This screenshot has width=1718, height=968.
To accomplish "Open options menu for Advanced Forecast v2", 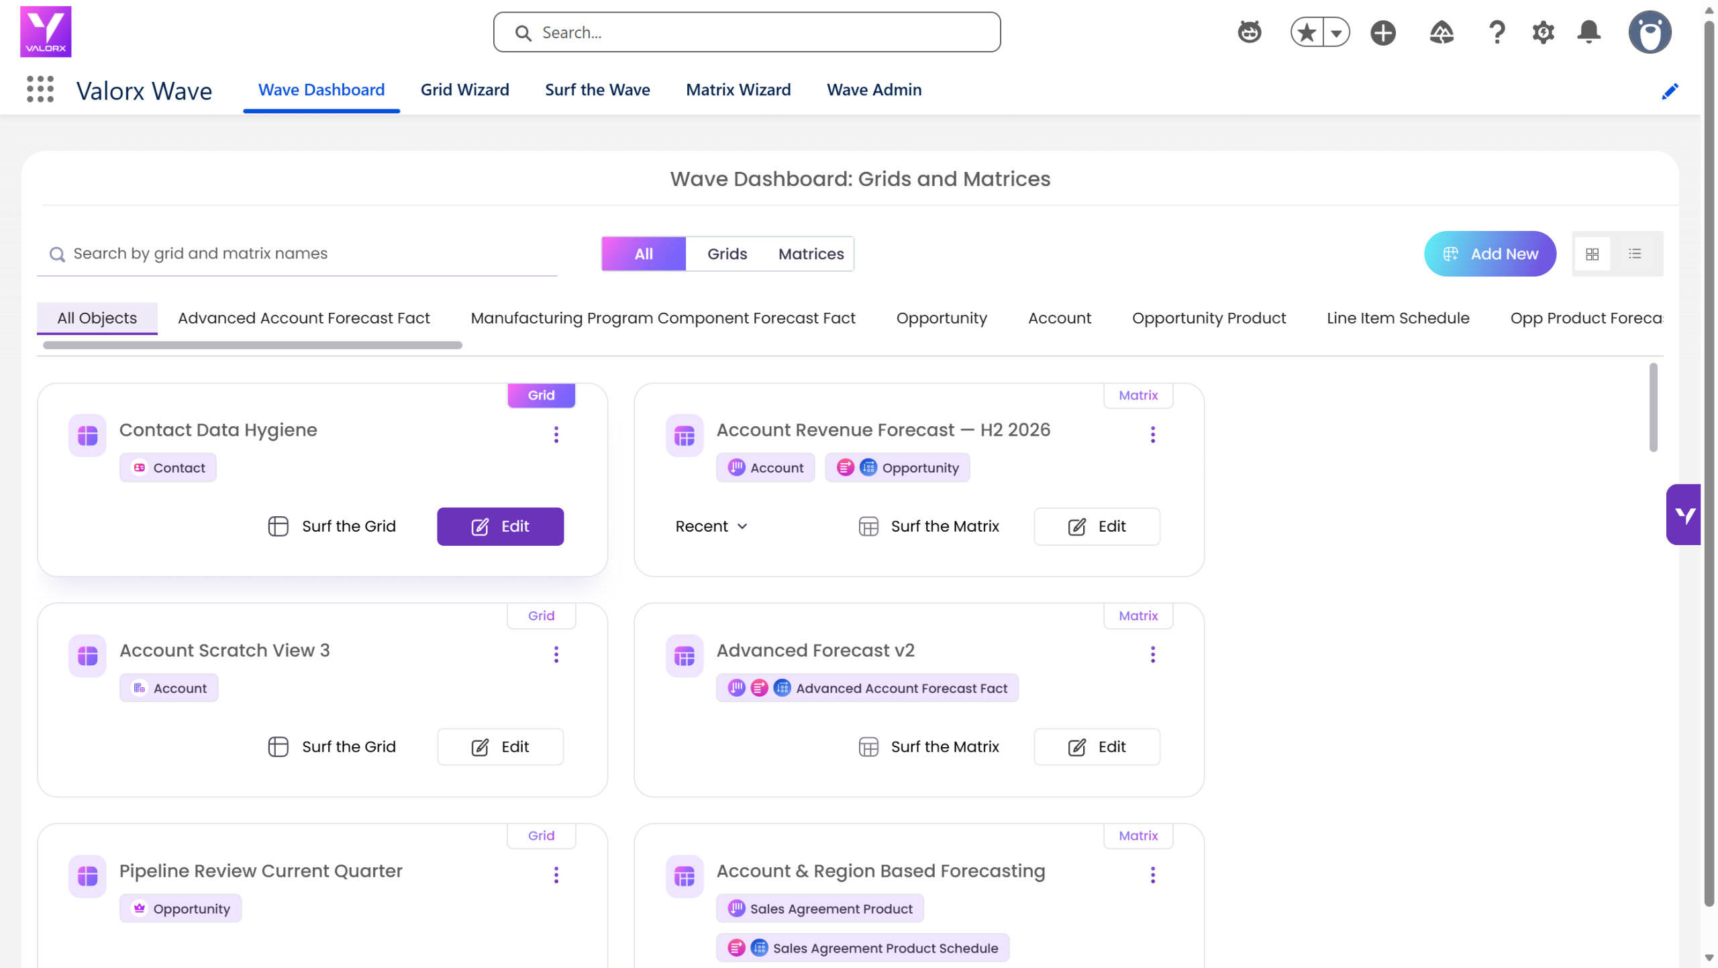I will pos(1152,655).
